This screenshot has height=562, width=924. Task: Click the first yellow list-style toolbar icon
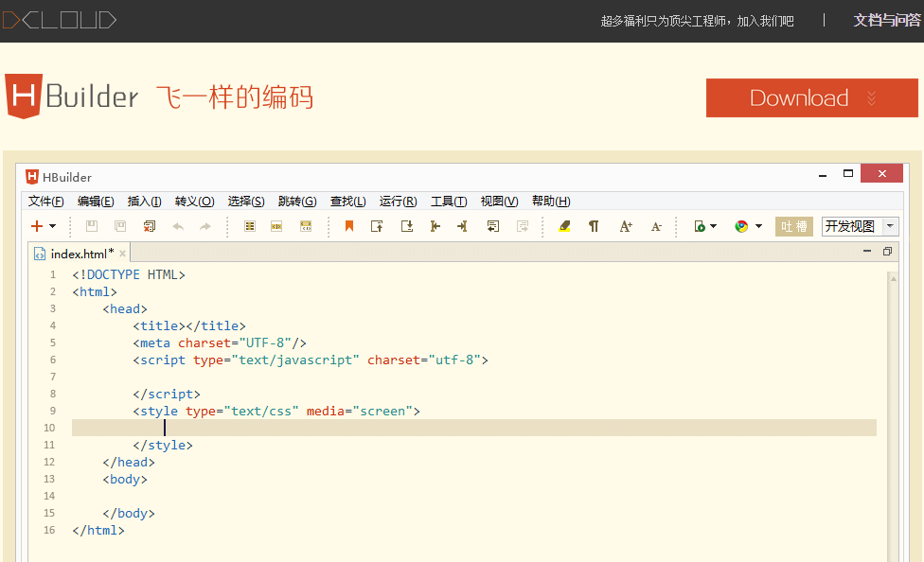pyautogui.click(x=250, y=226)
